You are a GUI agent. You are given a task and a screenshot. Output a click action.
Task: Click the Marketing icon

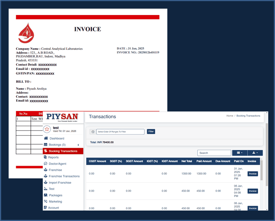pos(46,201)
